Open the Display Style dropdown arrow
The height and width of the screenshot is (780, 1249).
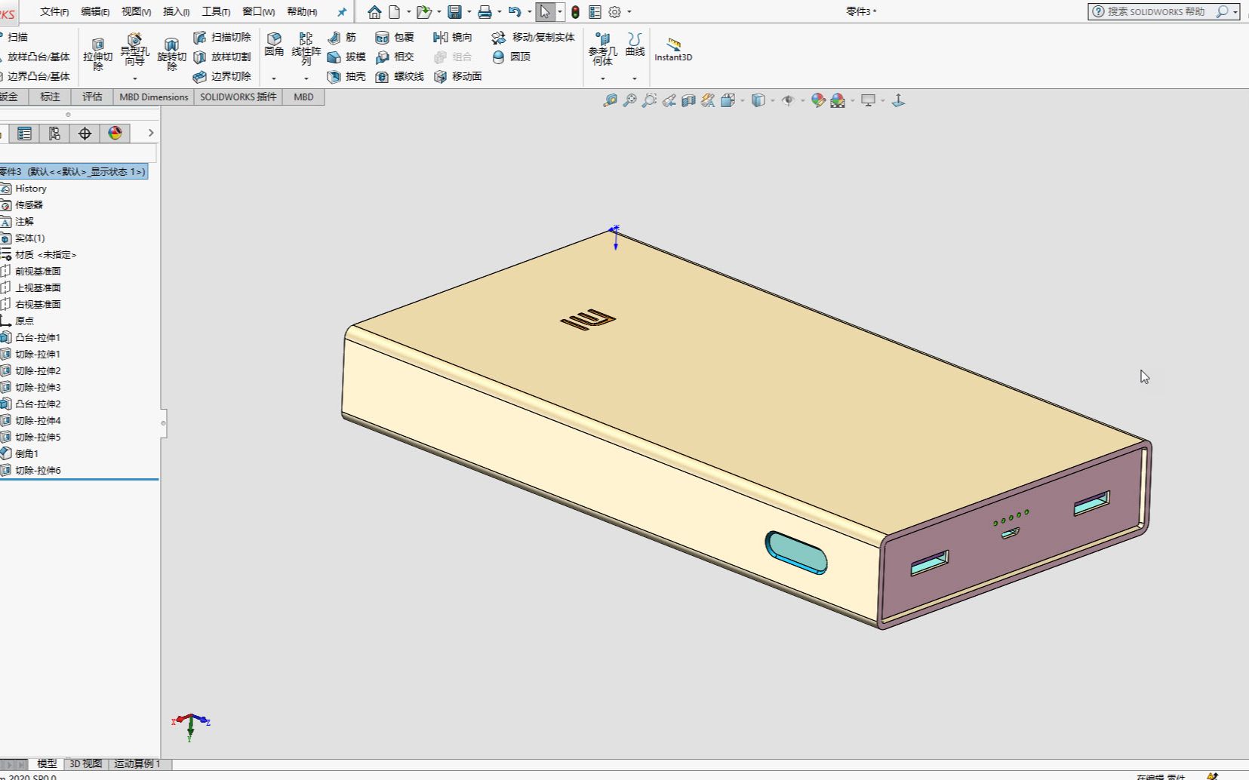click(772, 100)
